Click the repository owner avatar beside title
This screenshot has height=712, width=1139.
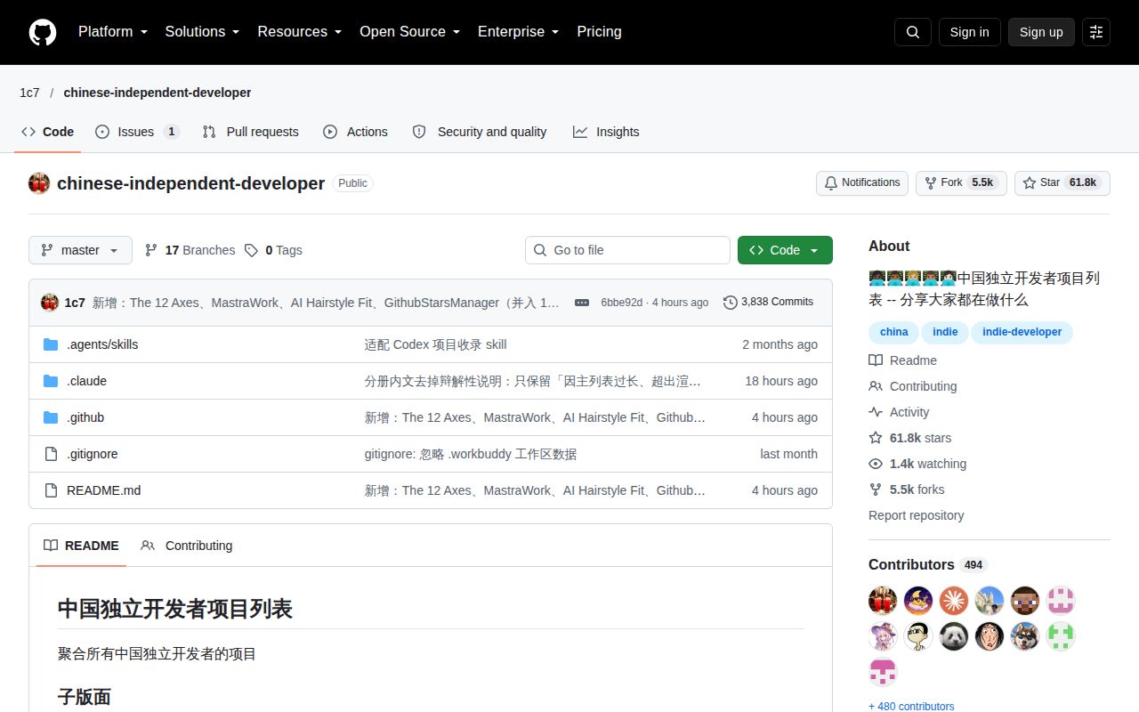point(39,183)
